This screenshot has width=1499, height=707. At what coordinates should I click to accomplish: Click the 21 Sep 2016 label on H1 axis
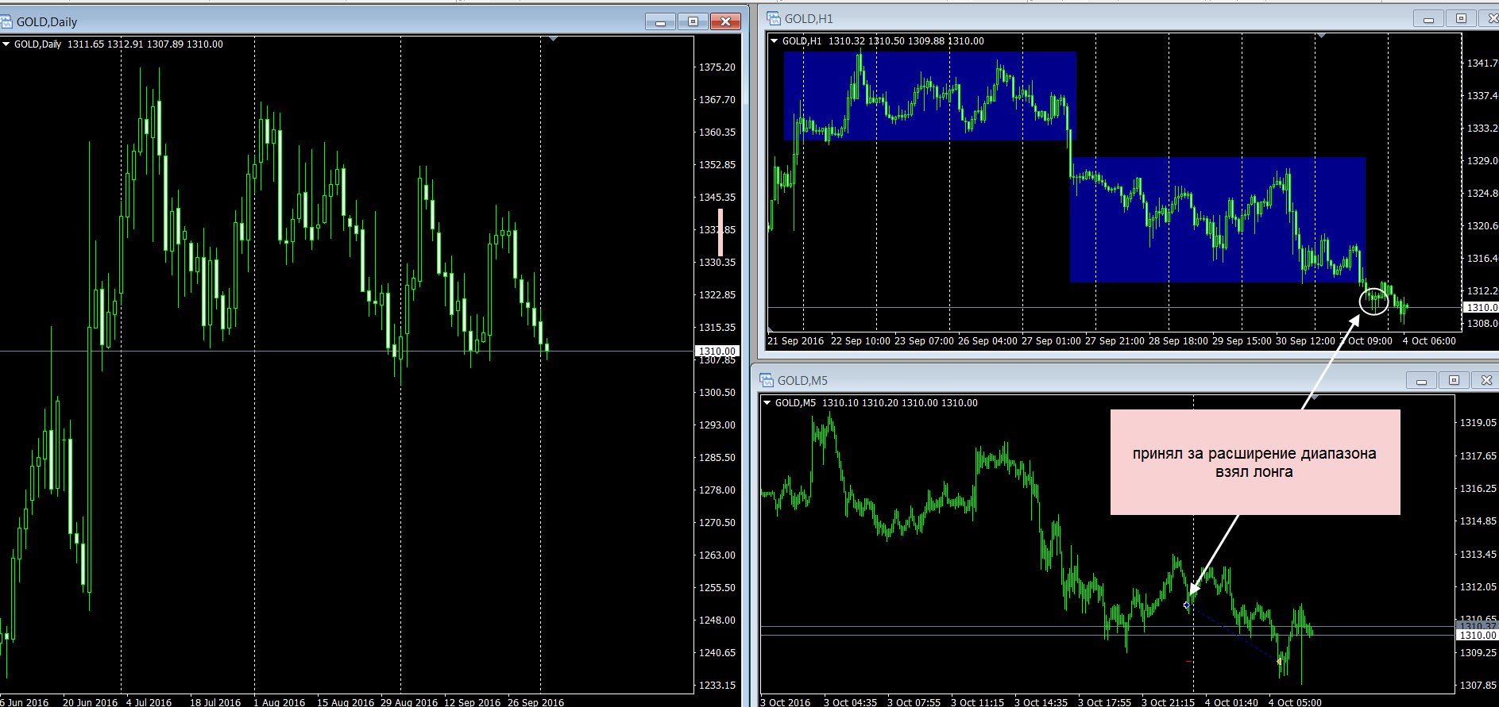(x=796, y=340)
